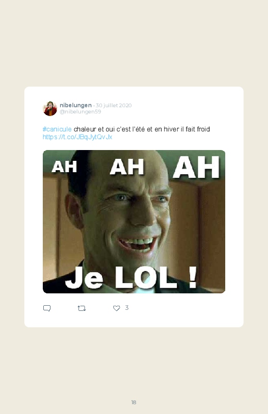Click the smallest 'AH' in the meme
The image size is (268, 414).
click(x=64, y=167)
